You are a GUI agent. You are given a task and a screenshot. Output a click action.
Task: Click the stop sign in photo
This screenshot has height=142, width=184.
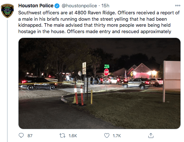pos(106,72)
